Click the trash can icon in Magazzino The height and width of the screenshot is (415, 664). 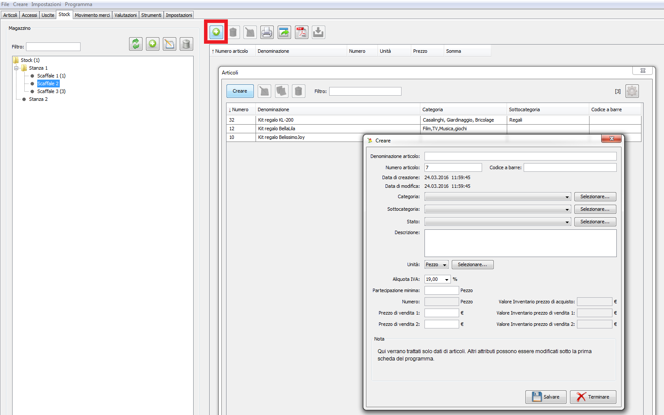click(186, 44)
